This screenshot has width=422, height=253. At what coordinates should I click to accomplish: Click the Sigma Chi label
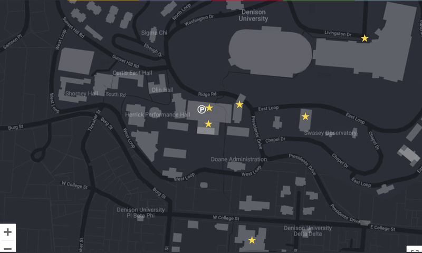click(154, 33)
